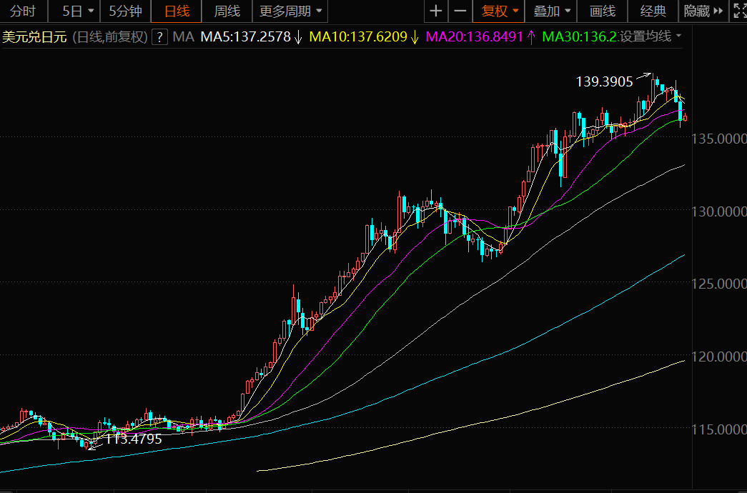Zoom in the chart with plus icon
Image resolution: width=747 pixels, height=493 pixels.
435,11
